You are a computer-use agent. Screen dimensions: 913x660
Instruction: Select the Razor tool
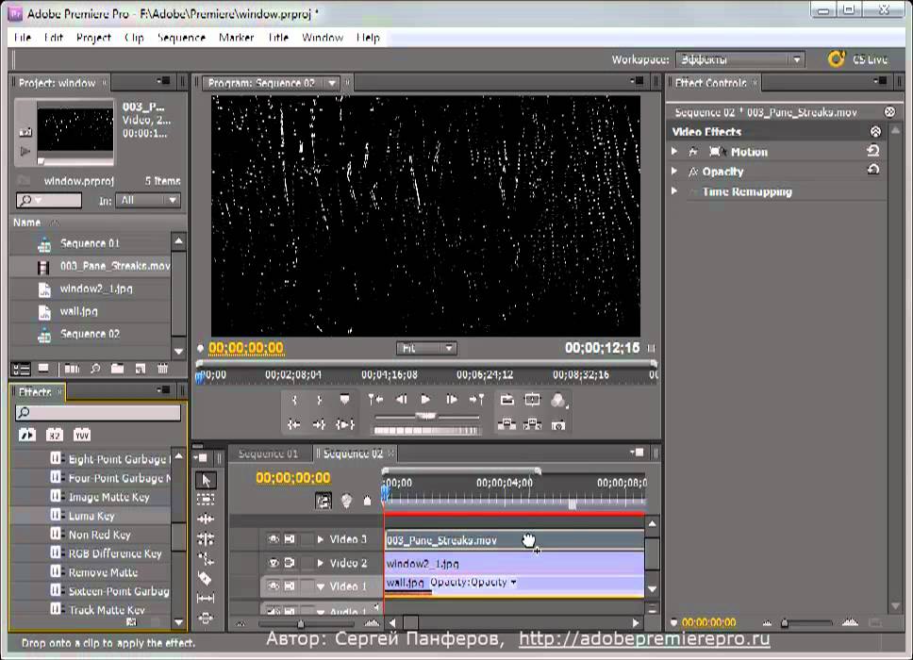tap(205, 578)
